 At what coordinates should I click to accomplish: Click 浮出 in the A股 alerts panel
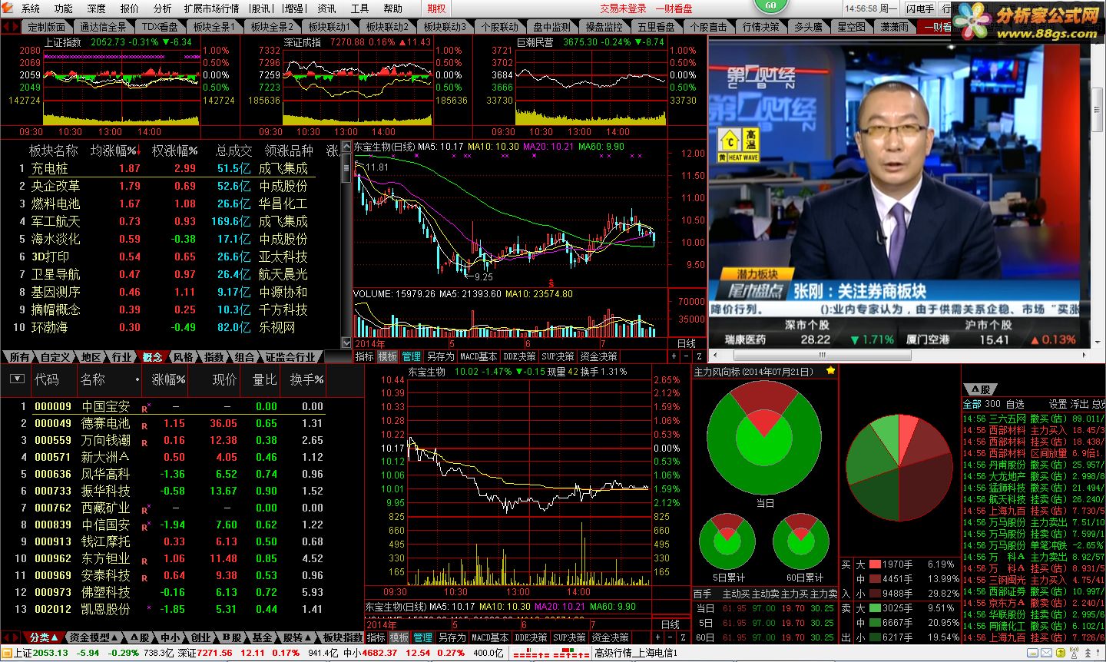[1079, 404]
